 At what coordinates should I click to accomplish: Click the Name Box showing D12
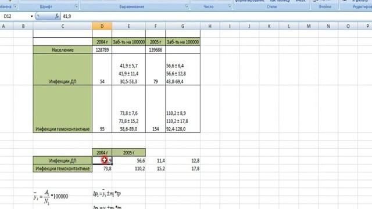(16, 16)
